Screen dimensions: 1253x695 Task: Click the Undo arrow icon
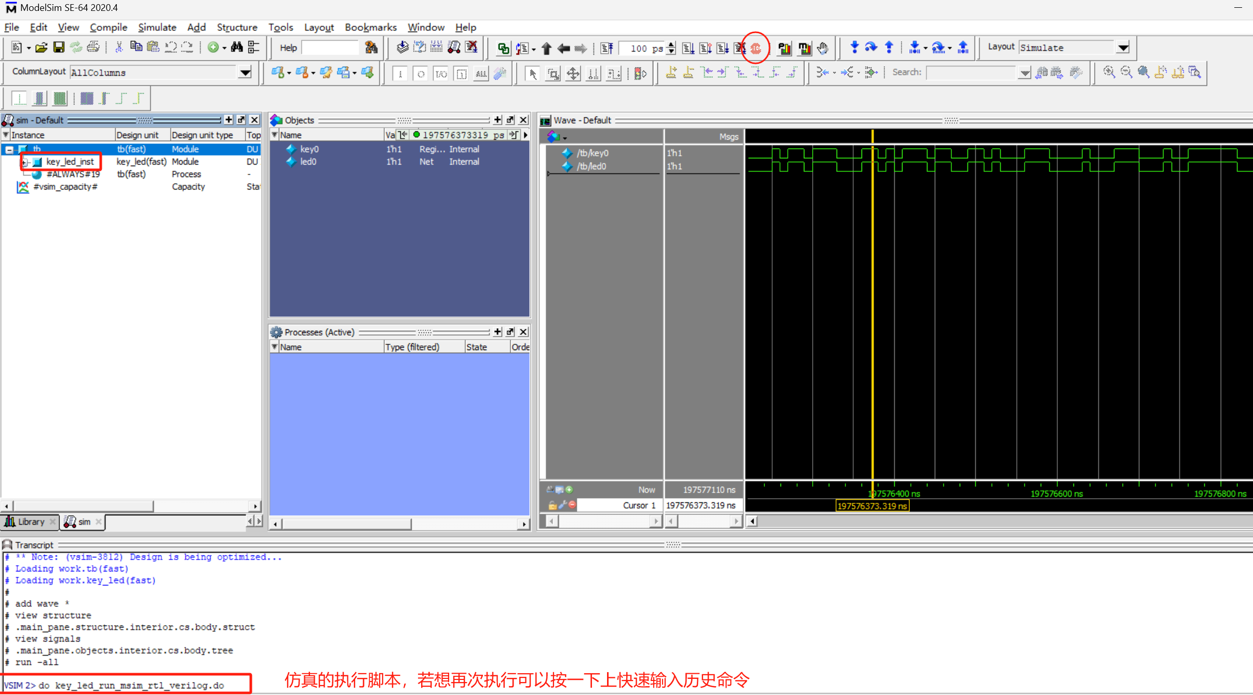(x=170, y=48)
